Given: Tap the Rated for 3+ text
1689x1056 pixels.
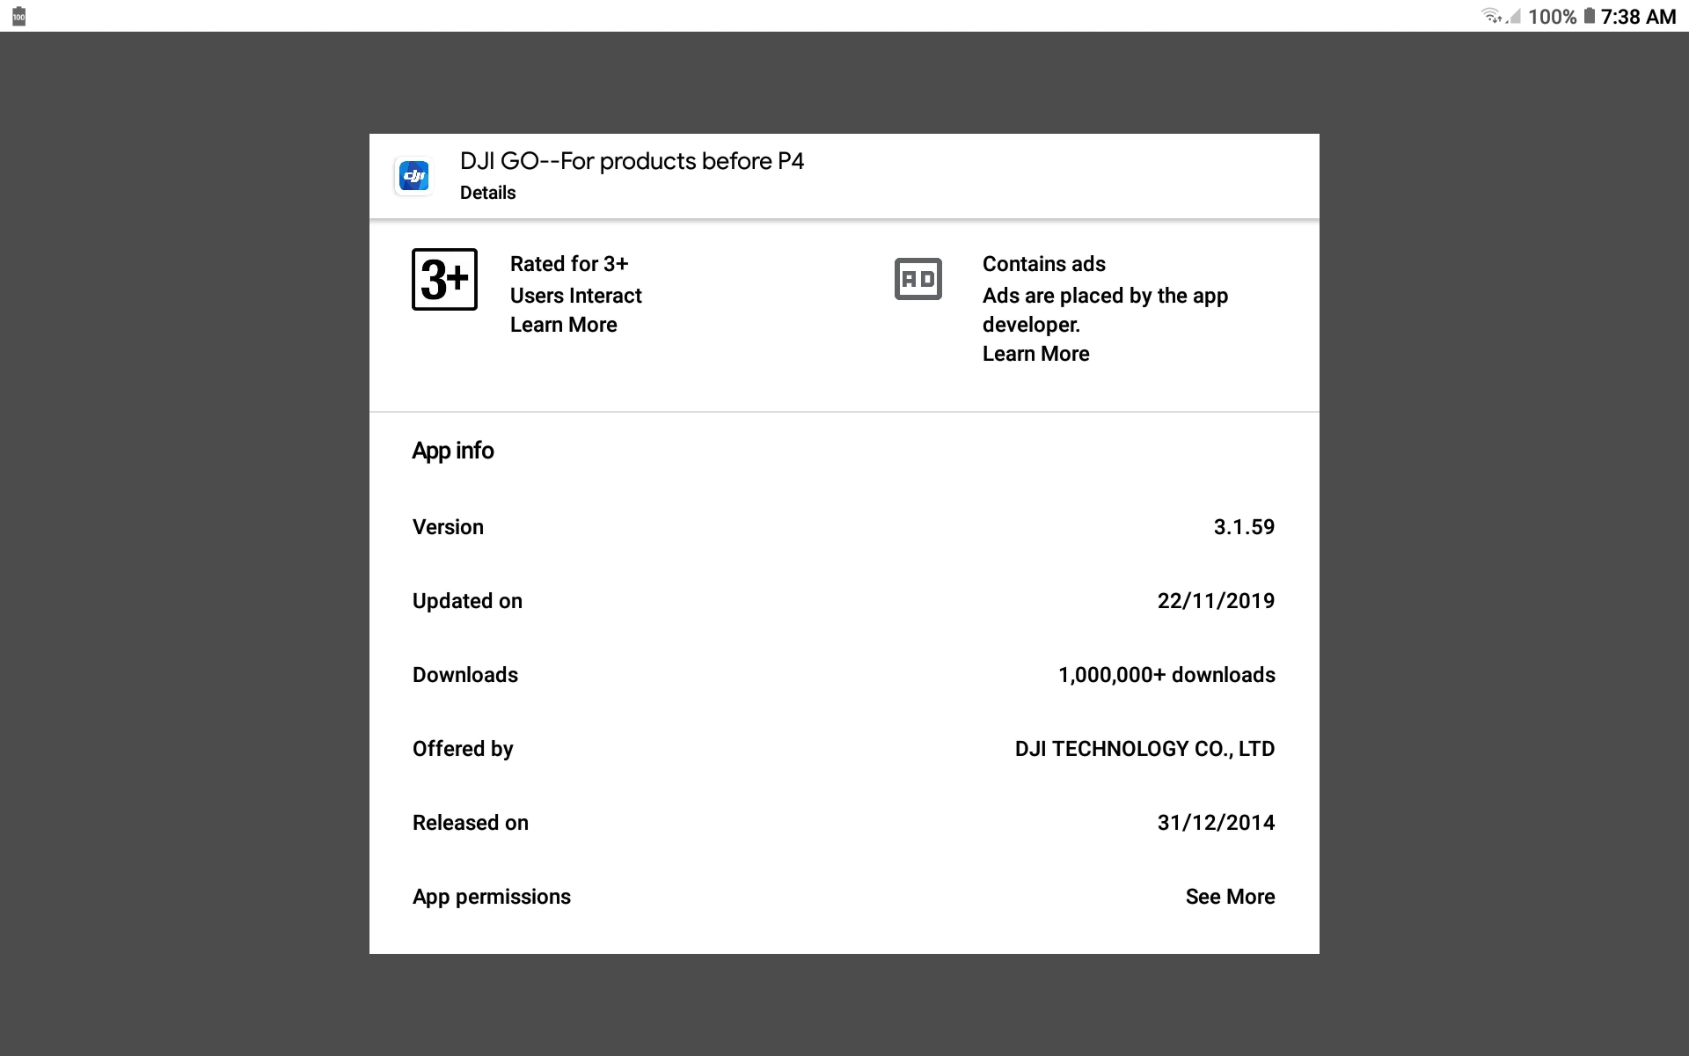Looking at the screenshot, I should coord(569,264).
